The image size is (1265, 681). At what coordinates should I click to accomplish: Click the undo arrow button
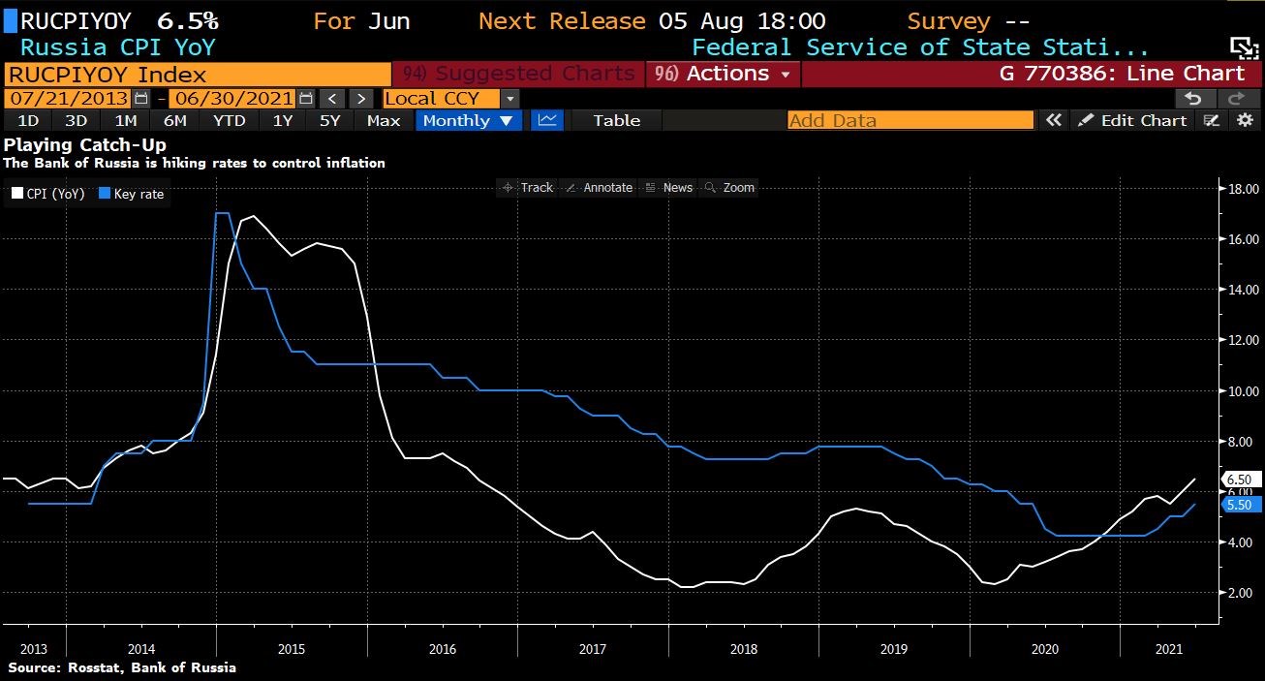pyautogui.click(x=1193, y=98)
